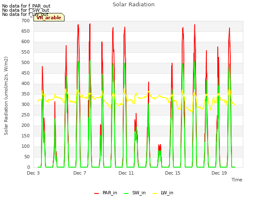Click the 400 y-axis tick label
This screenshot has width=268, height=201.
[26, 84]
